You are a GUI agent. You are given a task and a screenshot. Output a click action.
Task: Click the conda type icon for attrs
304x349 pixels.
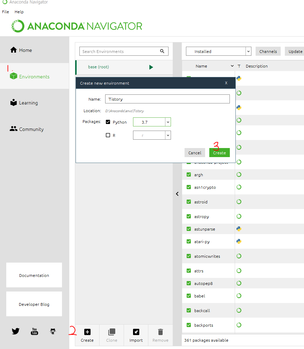239,271
